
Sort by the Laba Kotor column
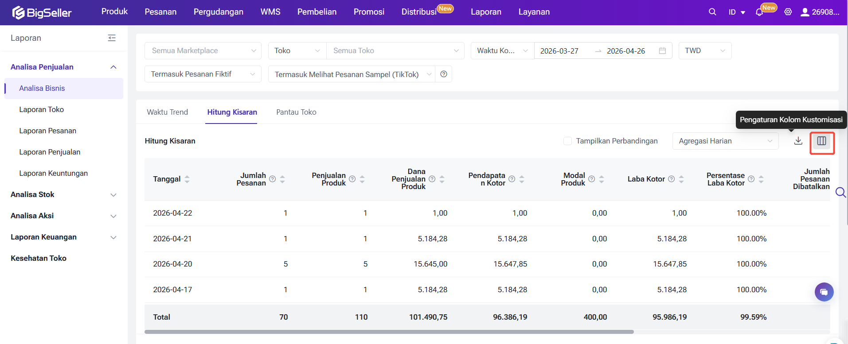[681, 179]
